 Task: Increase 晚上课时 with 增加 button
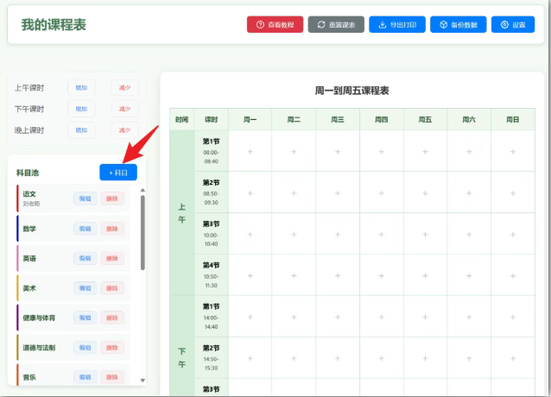[81, 130]
